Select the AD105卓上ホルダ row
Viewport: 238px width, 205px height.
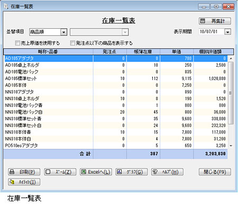[x=116, y=65]
